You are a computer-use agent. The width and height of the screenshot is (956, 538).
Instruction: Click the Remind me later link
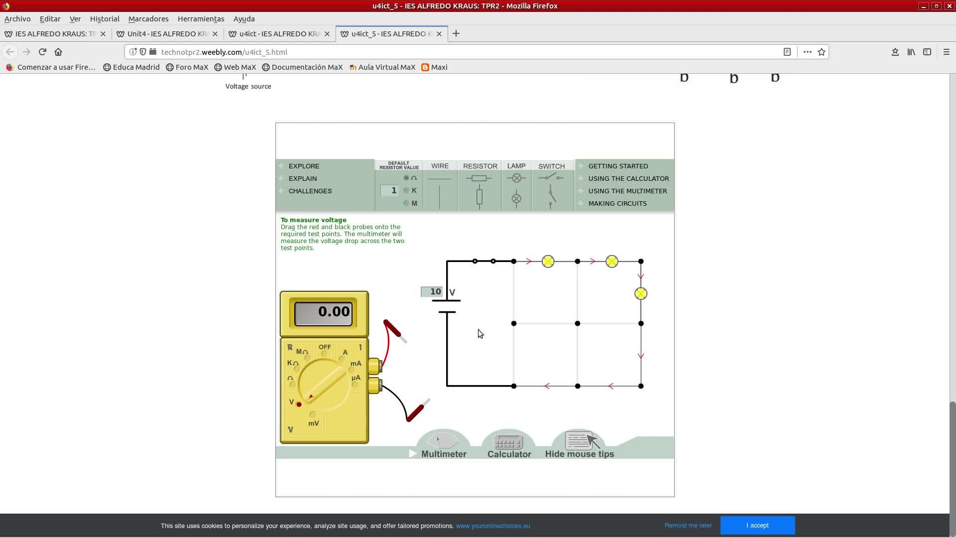(688, 526)
